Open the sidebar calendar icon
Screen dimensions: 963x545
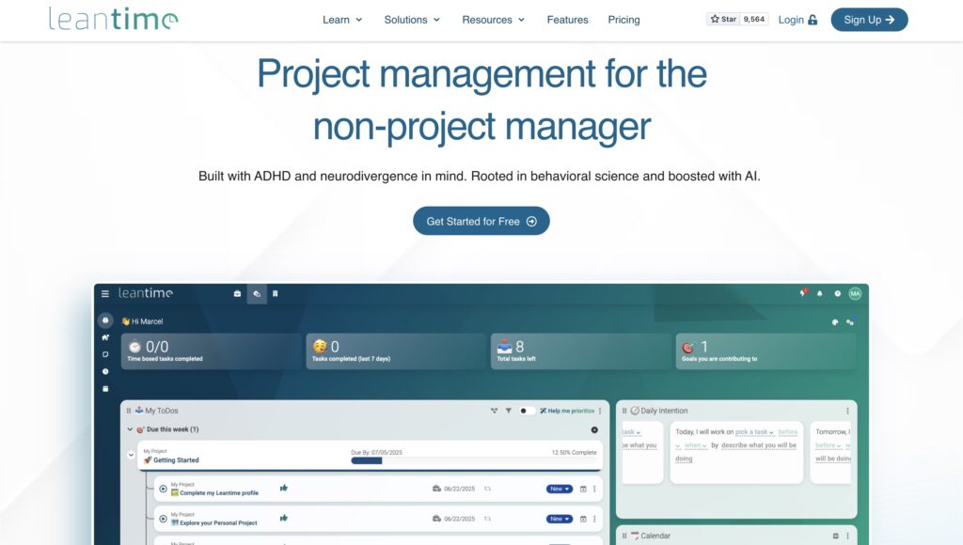pyautogui.click(x=105, y=388)
